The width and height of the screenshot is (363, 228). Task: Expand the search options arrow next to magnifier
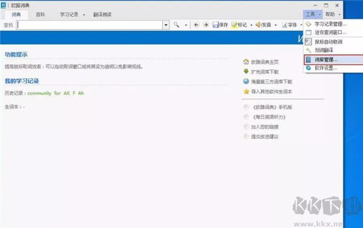(x=186, y=25)
